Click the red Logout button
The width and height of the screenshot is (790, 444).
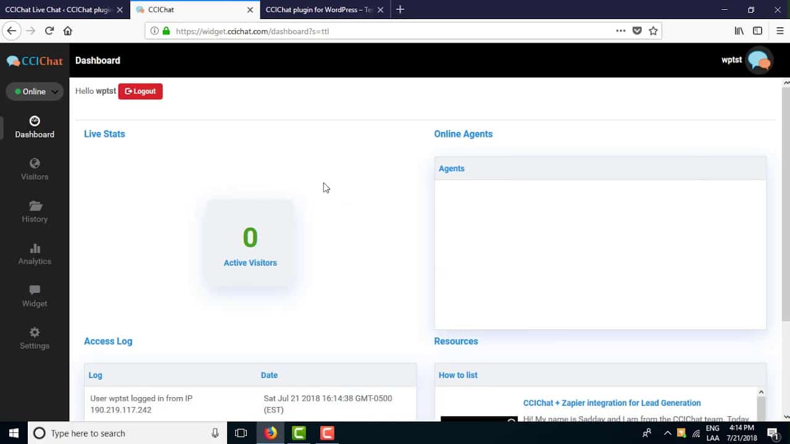point(140,91)
